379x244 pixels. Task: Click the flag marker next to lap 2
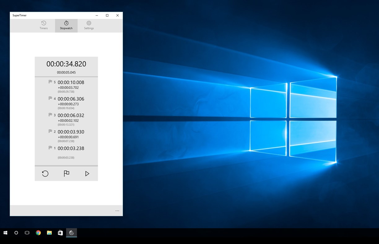[x=50, y=131]
